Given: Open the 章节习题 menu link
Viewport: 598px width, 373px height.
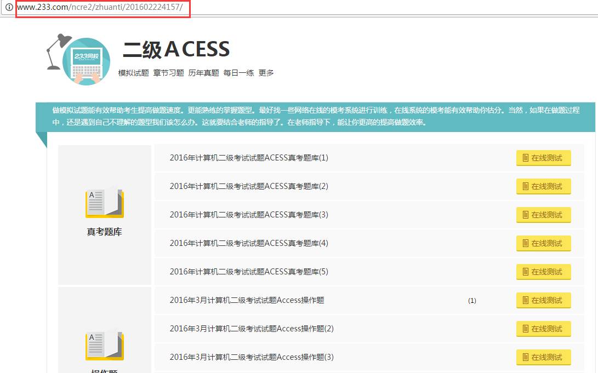Looking at the screenshot, I should point(169,73).
